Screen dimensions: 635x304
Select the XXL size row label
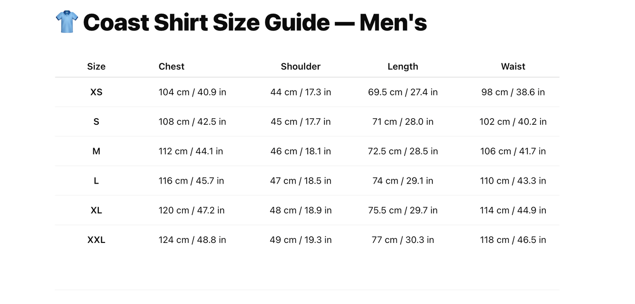pos(96,240)
